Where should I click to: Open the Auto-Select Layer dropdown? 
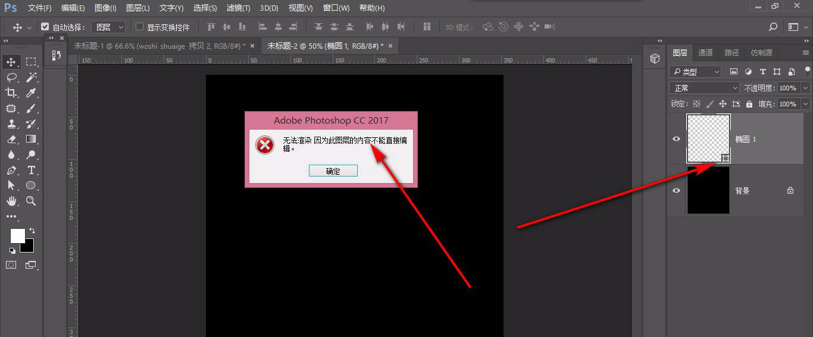click(109, 27)
